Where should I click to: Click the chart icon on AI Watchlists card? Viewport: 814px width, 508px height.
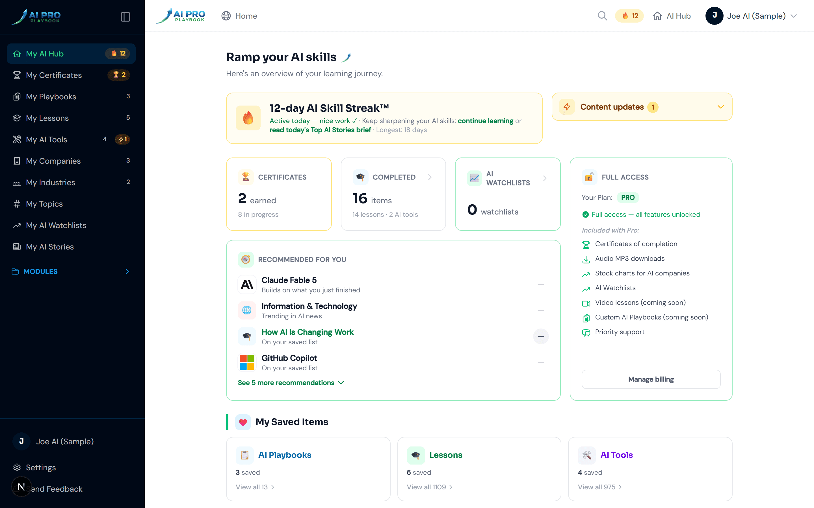click(x=474, y=178)
